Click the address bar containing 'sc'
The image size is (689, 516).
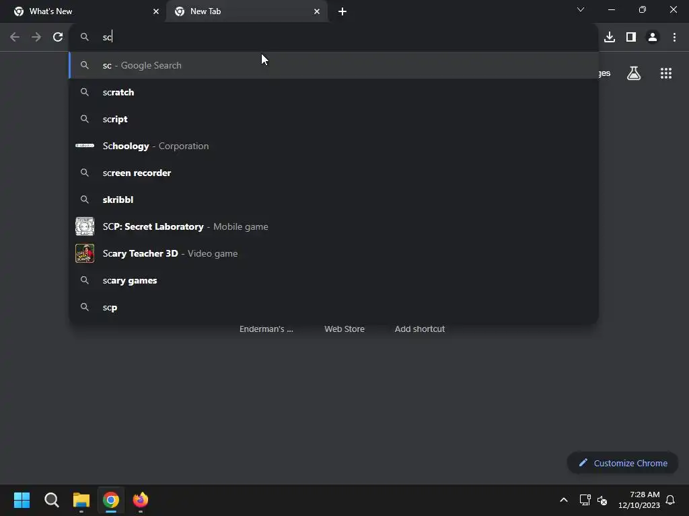click(x=334, y=37)
